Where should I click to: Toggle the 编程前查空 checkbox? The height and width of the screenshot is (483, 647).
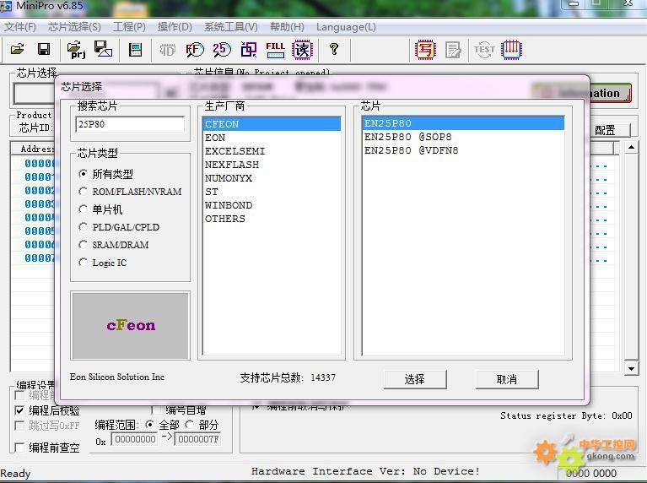click(x=19, y=448)
